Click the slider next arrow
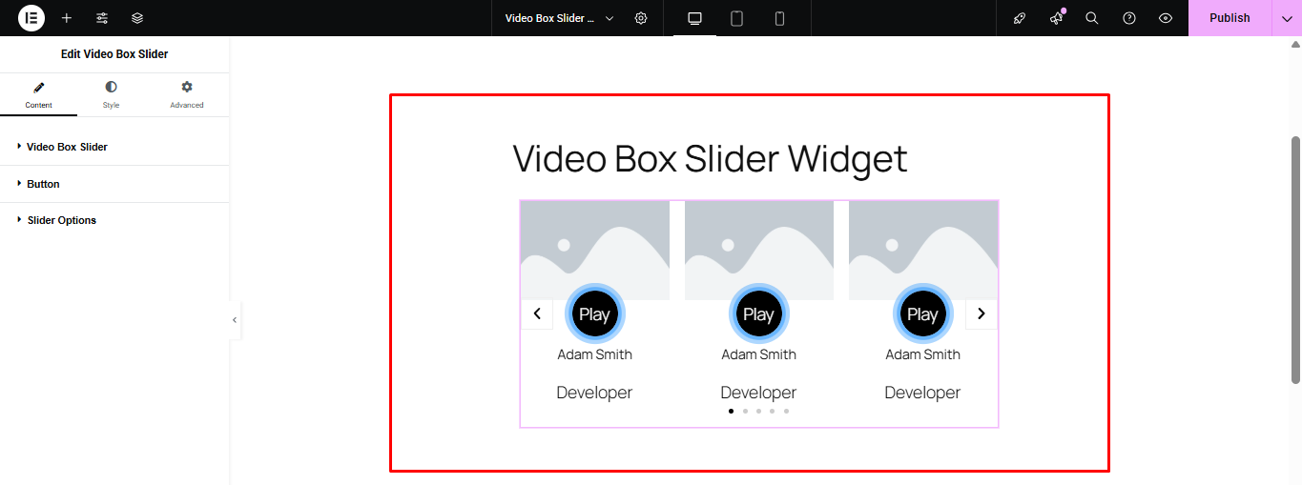 (x=982, y=313)
